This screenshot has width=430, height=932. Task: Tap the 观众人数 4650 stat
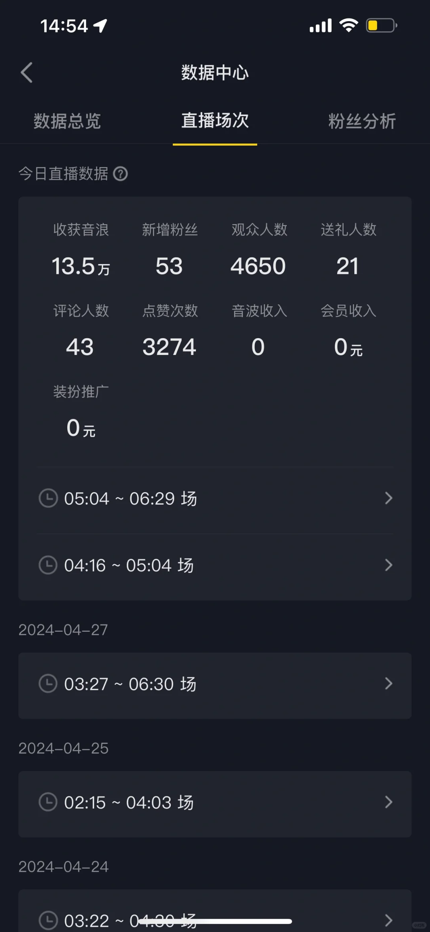point(259,266)
